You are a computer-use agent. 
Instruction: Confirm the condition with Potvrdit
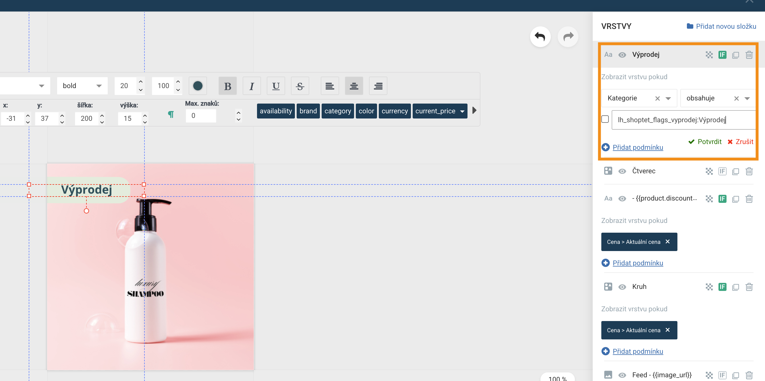pyautogui.click(x=705, y=141)
